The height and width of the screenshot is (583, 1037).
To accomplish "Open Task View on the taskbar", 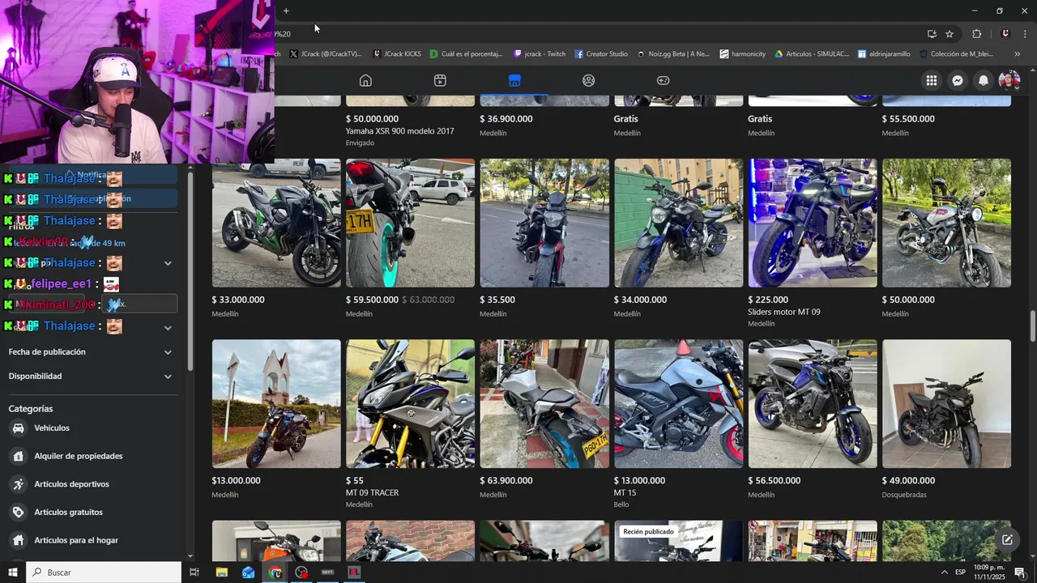I will (x=194, y=572).
